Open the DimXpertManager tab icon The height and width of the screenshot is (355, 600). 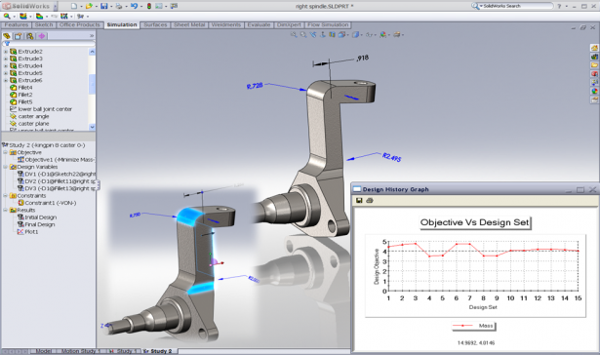(41, 36)
